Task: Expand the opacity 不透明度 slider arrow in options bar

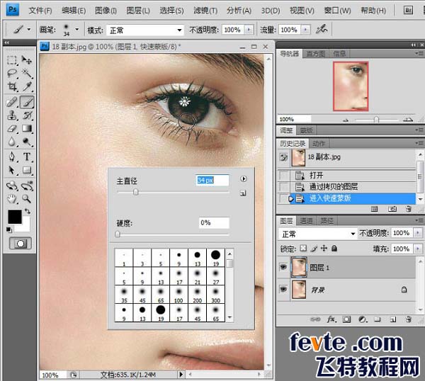Action: [x=247, y=30]
